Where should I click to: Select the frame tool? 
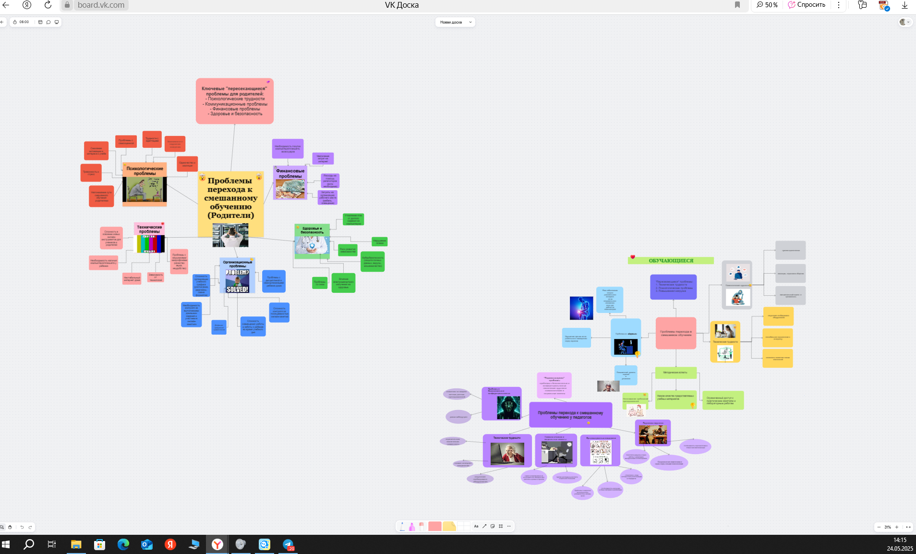501,527
